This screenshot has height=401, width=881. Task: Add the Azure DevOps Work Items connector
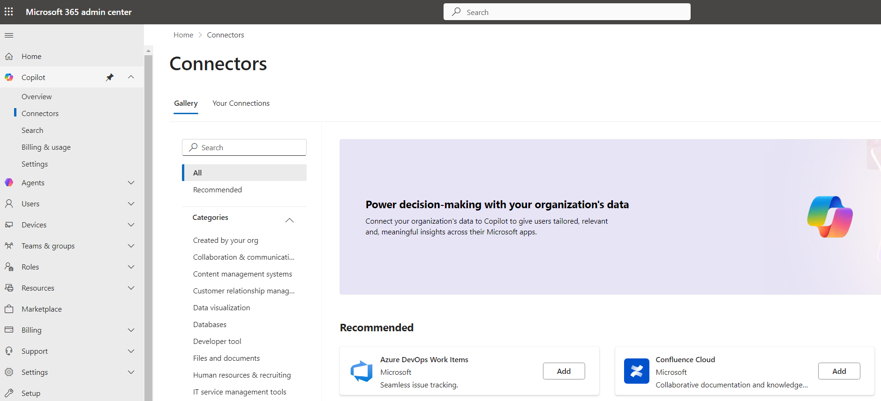click(x=564, y=371)
